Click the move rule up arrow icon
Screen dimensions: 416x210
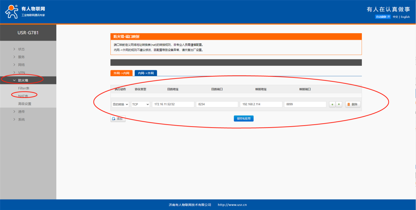[332, 104]
